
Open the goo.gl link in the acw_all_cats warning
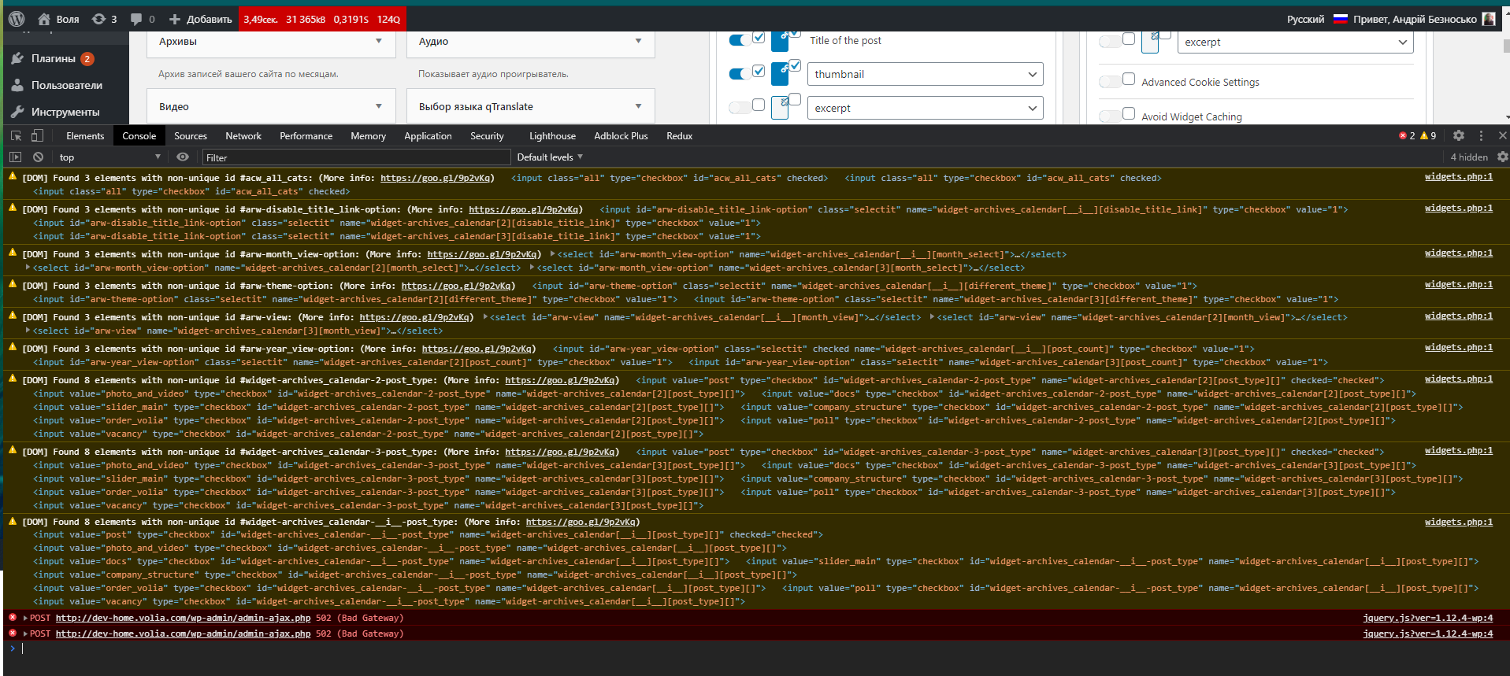(x=434, y=178)
